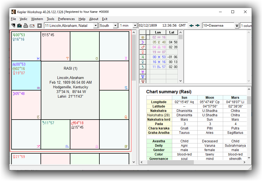Click the card icon beside the printer
This screenshot has width=262, height=181.
pyautogui.click(x=32, y=26)
